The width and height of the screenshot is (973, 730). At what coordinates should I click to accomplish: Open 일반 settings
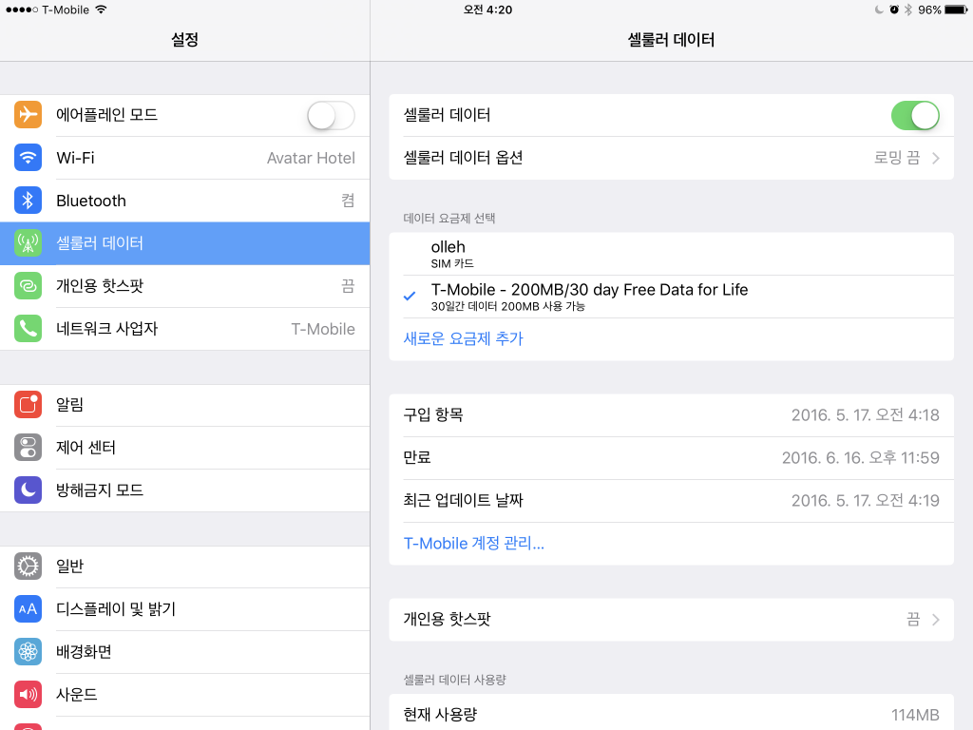pyautogui.click(x=185, y=567)
